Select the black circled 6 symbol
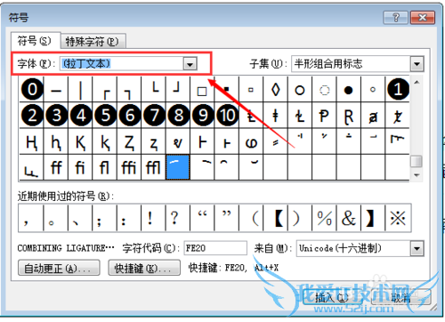The height and width of the screenshot is (322, 445). tap(129, 116)
